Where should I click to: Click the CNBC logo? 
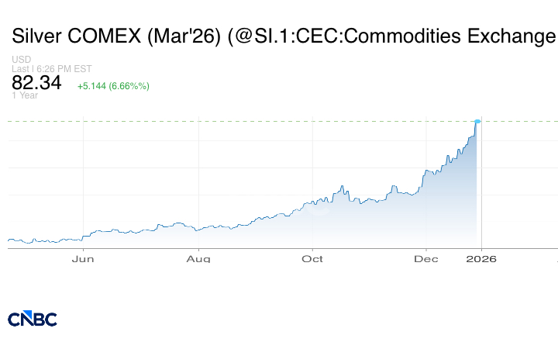[x=33, y=319]
